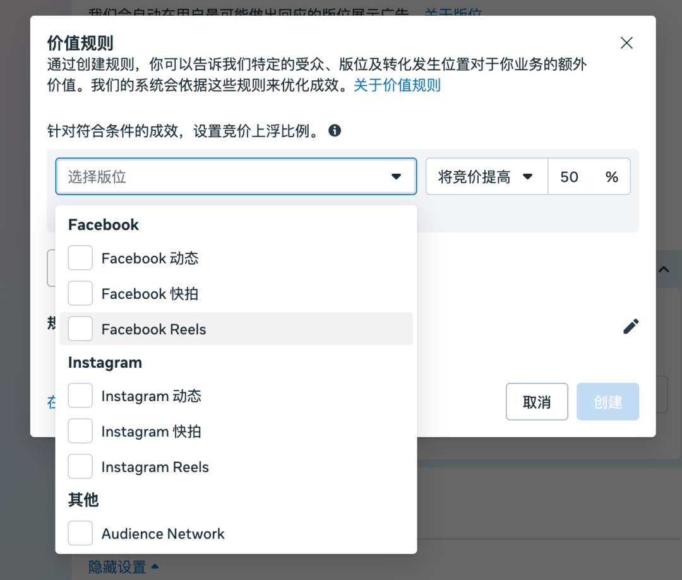Image resolution: width=682 pixels, height=580 pixels.
Task: Click the 创建 button
Action: pyautogui.click(x=607, y=402)
